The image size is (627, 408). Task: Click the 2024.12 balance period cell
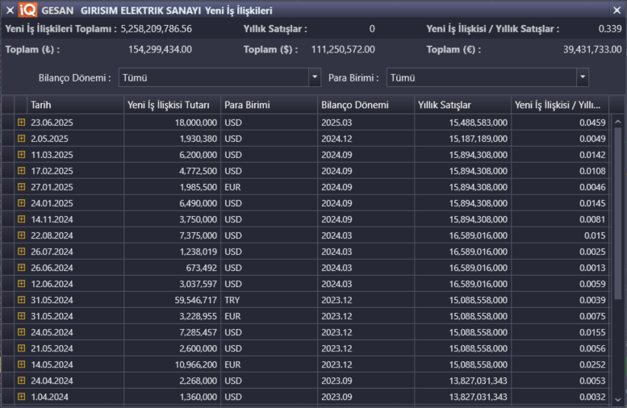tap(366, 139)
